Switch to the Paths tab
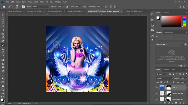This screenshot has height=105, width=188. 173,70
